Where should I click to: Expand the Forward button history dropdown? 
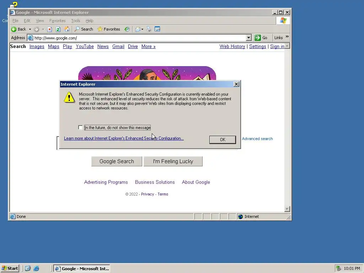43,29
